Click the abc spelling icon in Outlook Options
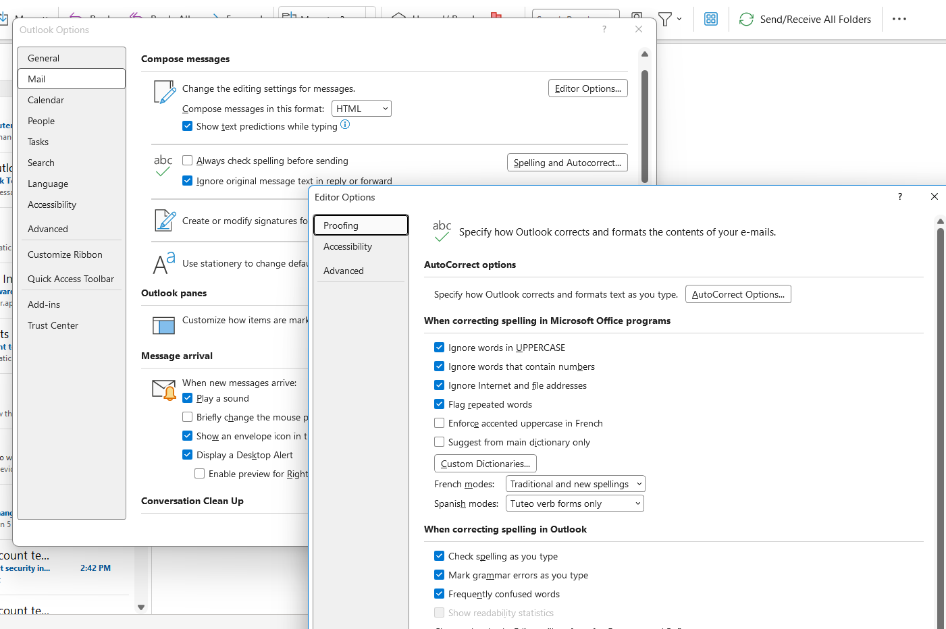 coord(163,166)
